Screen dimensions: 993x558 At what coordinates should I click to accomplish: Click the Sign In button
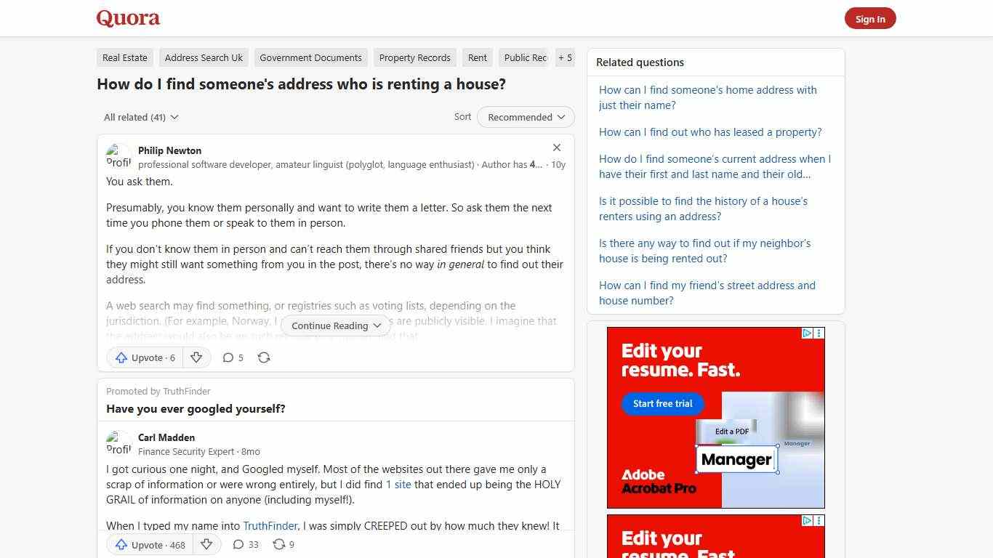click(870, 19)
